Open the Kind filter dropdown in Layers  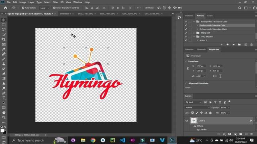(x=193, y=102)
